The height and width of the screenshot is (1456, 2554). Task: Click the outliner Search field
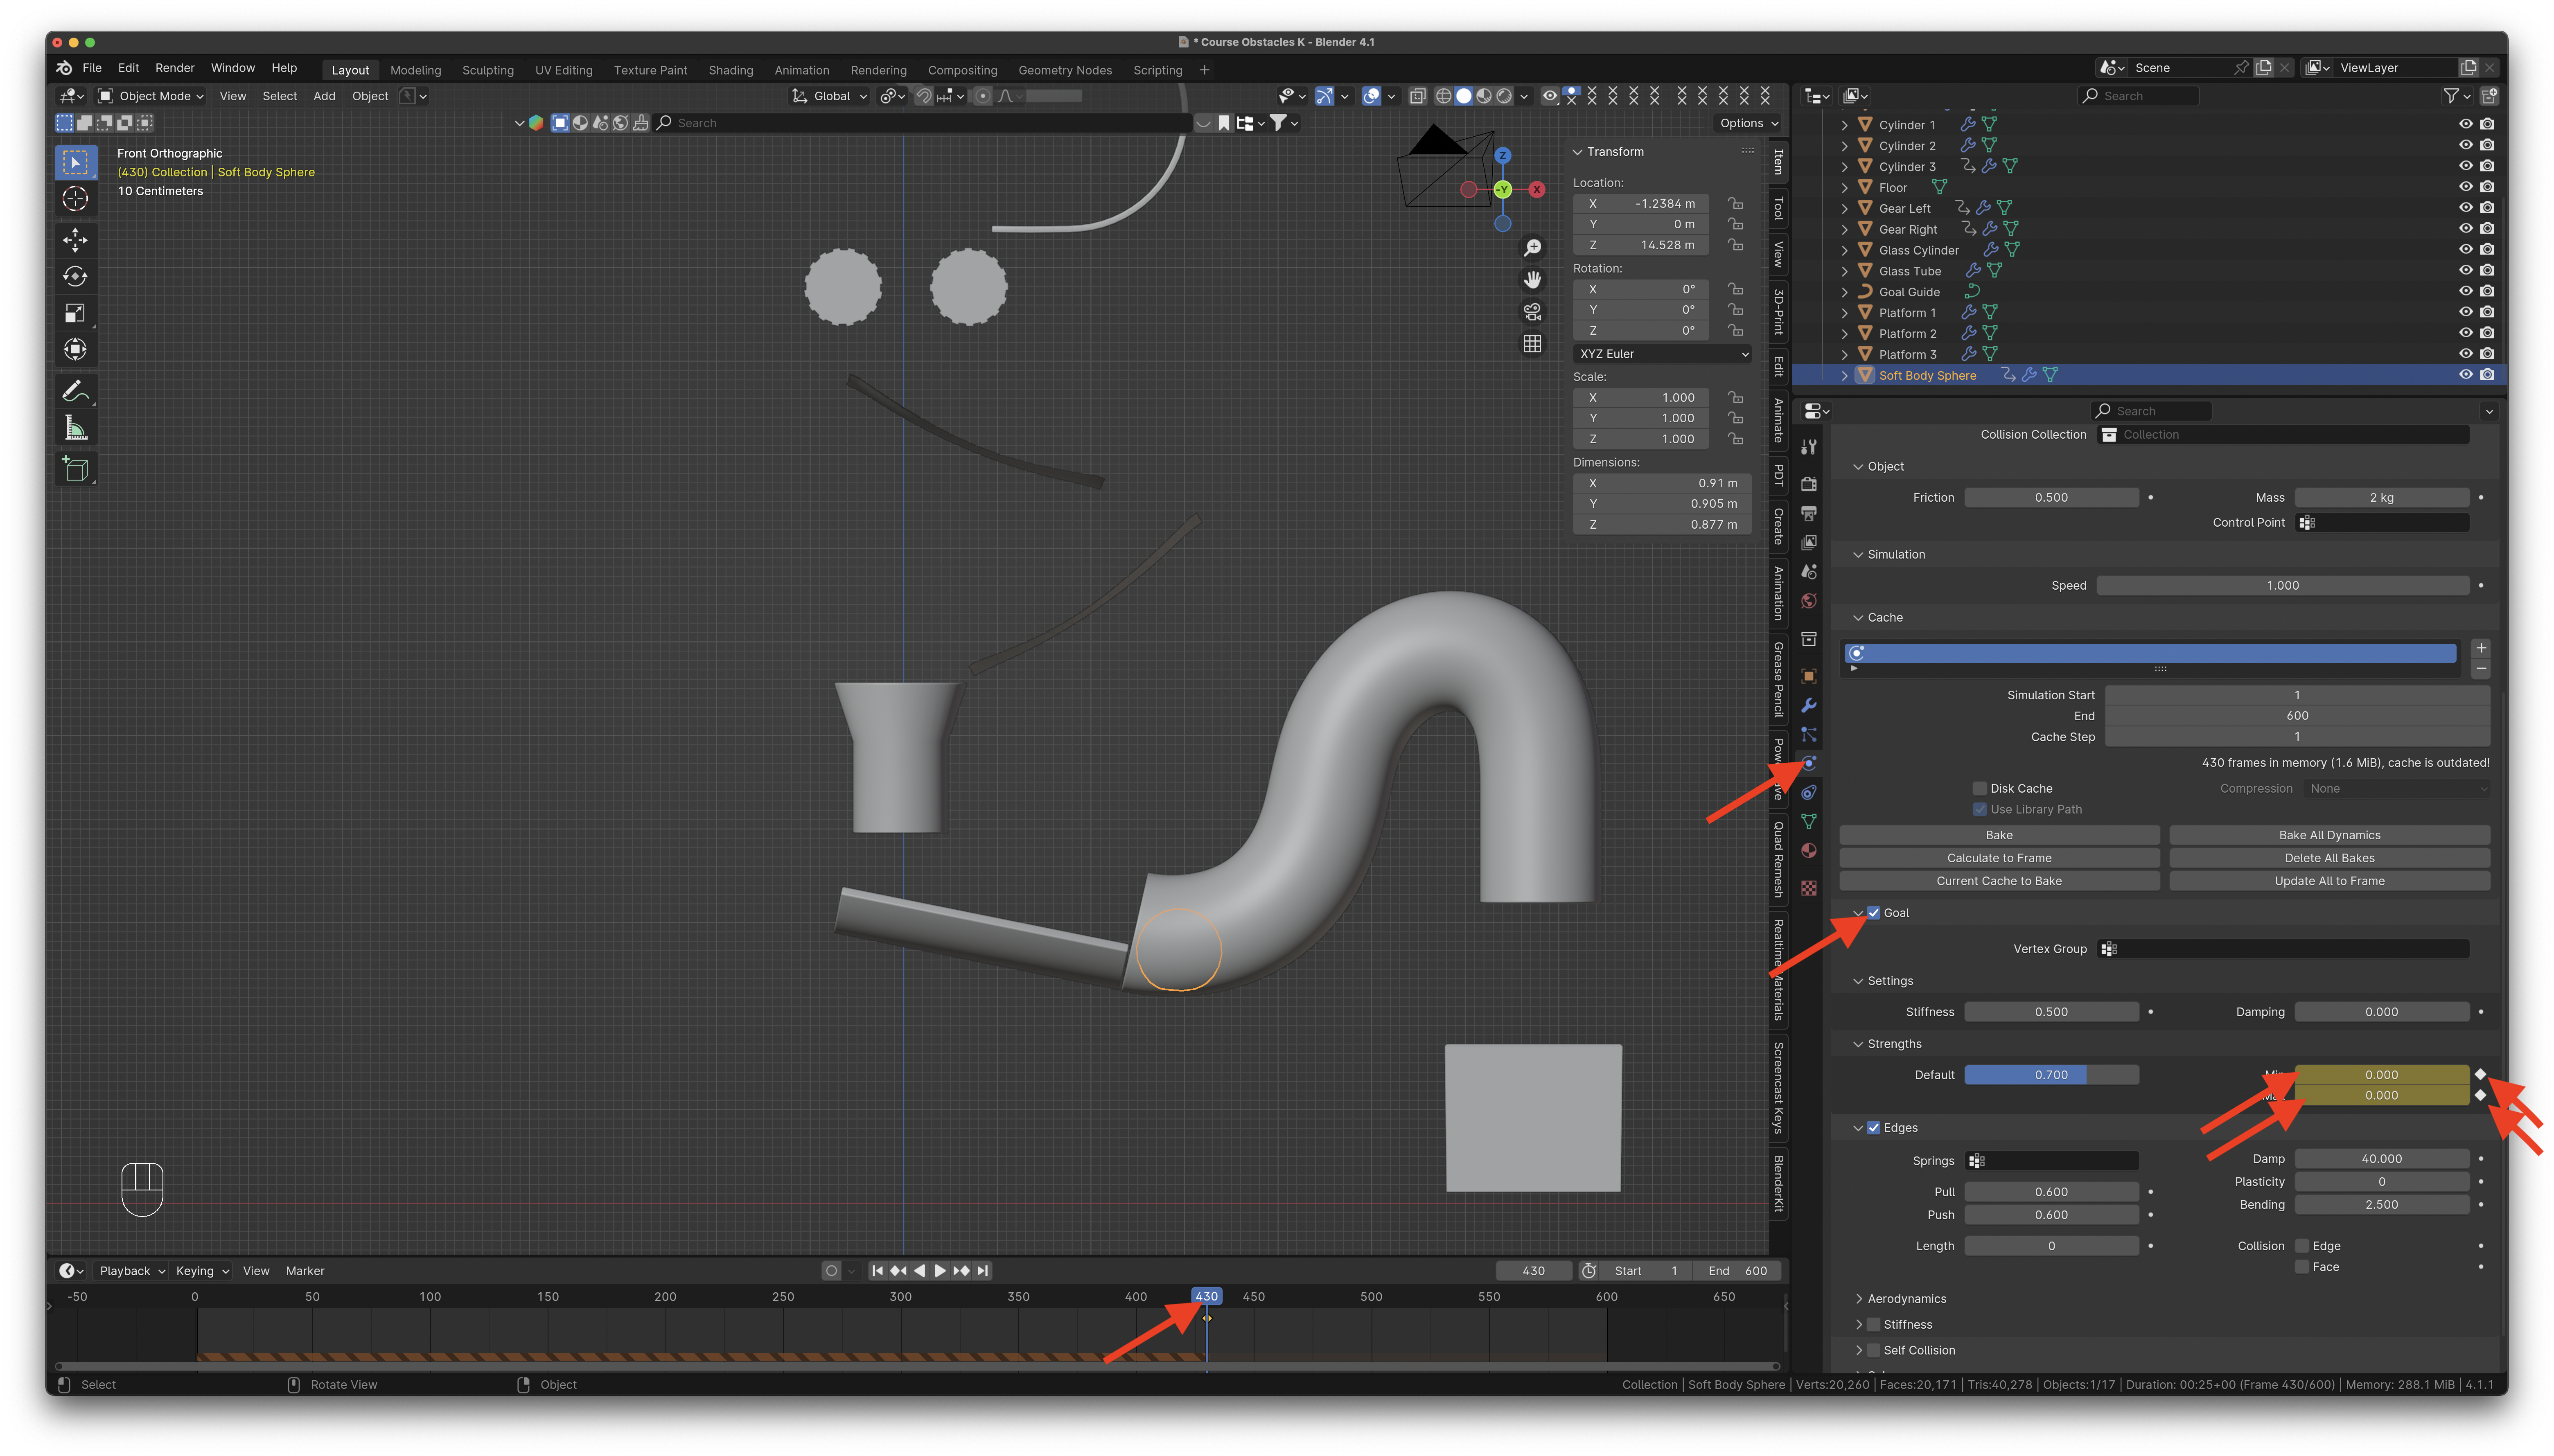pos(2138,96)
